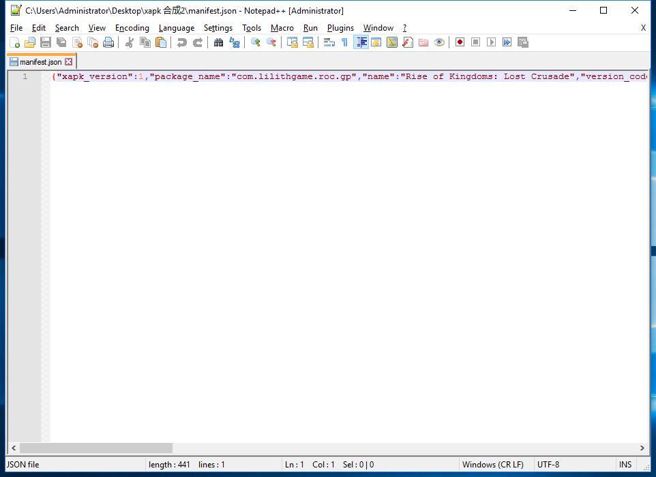Close the manifest.json tab with its X
The height and width of the screenshot is (477, 656).
pos(69,62)
